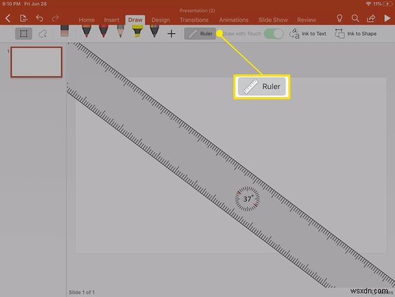The image size is (395, 297).
Task: Tap the back arrow to exit presentation
Action: pyautogui.click(x=8, y=18)
